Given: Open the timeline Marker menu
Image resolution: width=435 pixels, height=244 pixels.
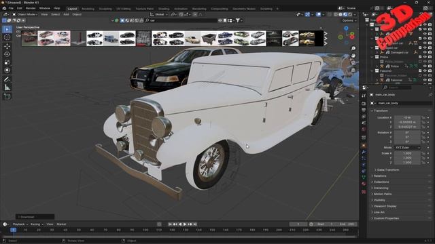Looking at the screenshot, I should (61, 224).
